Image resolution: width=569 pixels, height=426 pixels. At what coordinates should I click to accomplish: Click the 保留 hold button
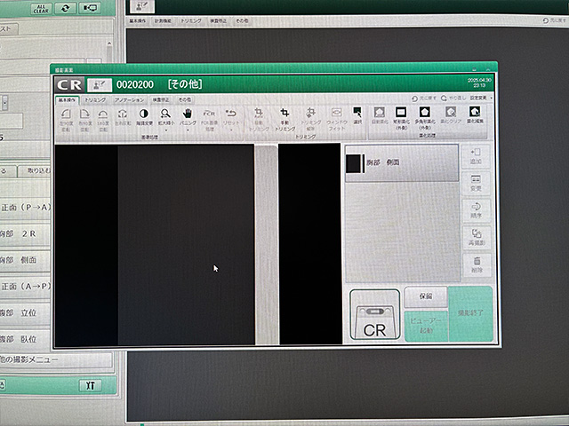(x=426, y=297)
